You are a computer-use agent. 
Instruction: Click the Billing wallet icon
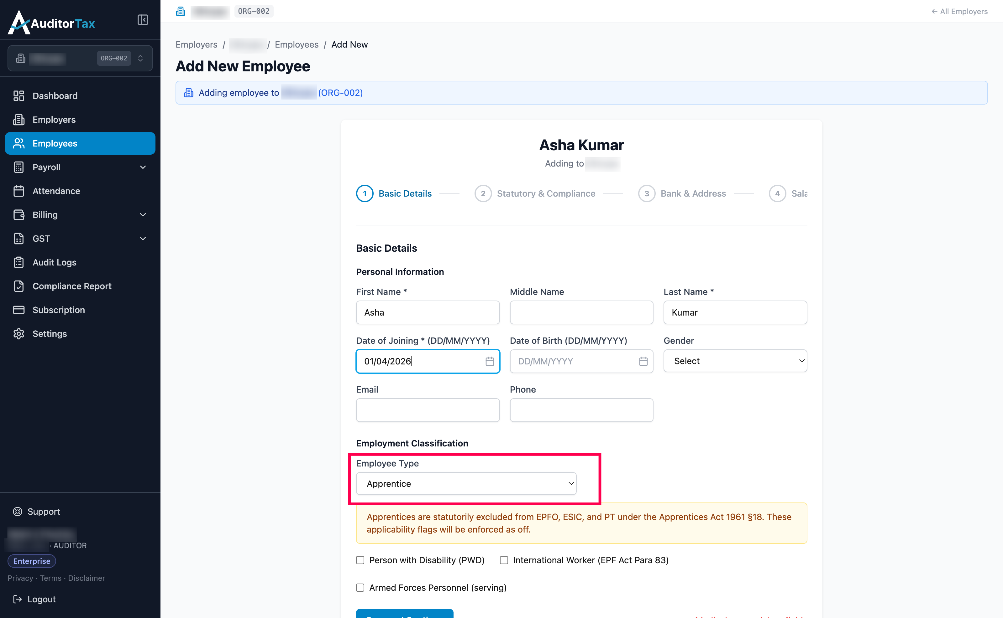tap(19, 214)
